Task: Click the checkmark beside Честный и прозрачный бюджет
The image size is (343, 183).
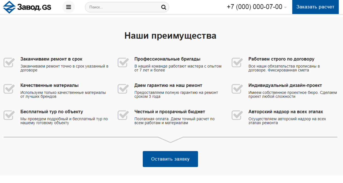Action: [x=123, y=115]
